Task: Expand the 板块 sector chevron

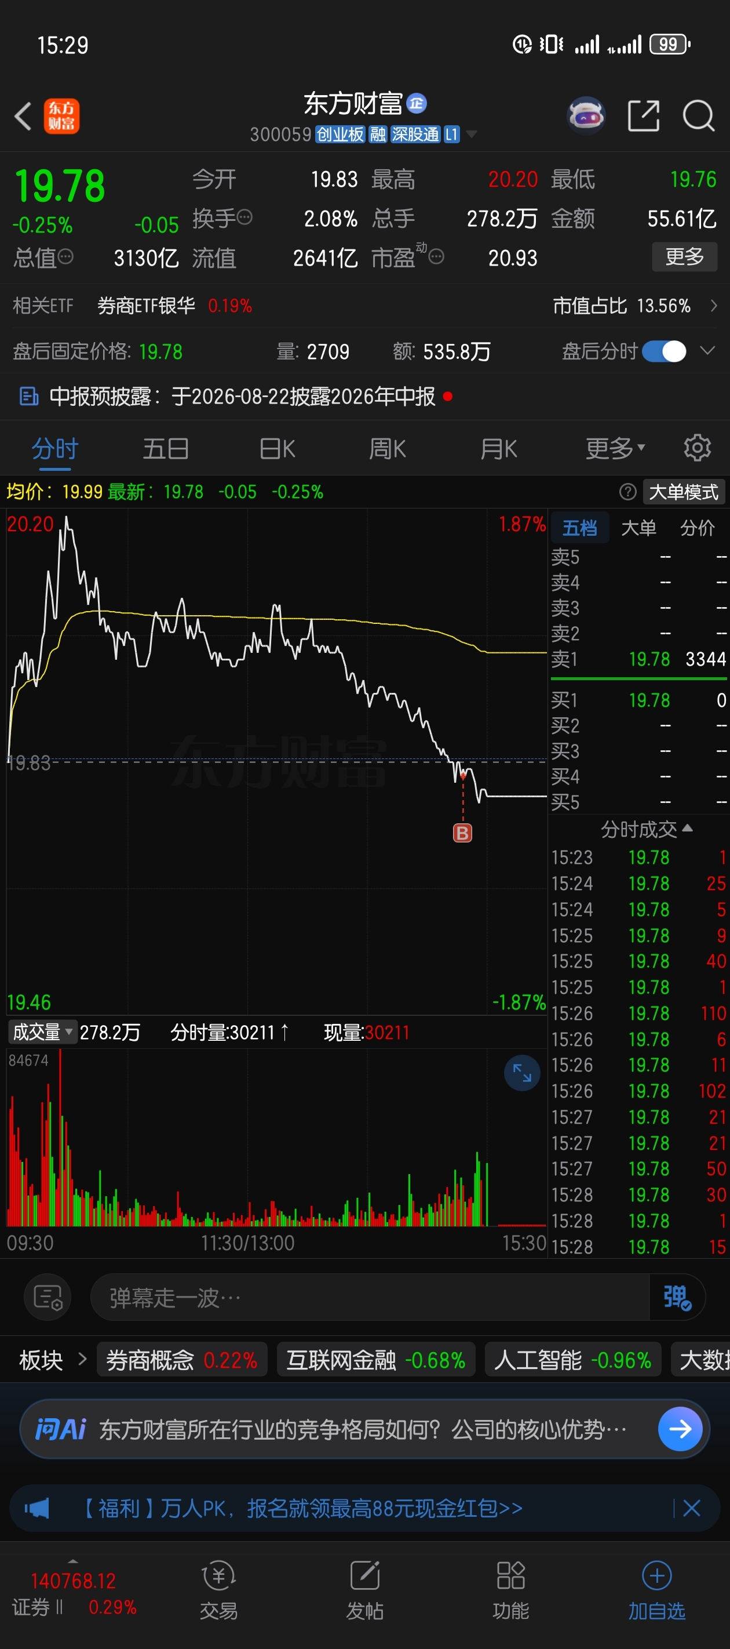Action: coord(82,1359)
